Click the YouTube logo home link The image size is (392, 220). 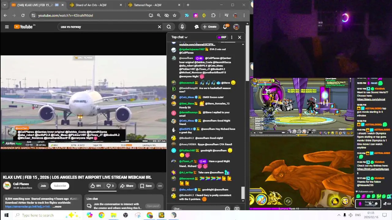(x=24, y=27)
